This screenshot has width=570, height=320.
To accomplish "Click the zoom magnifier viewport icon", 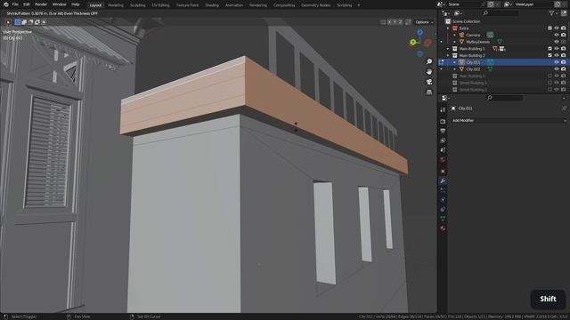I will 429,61.
